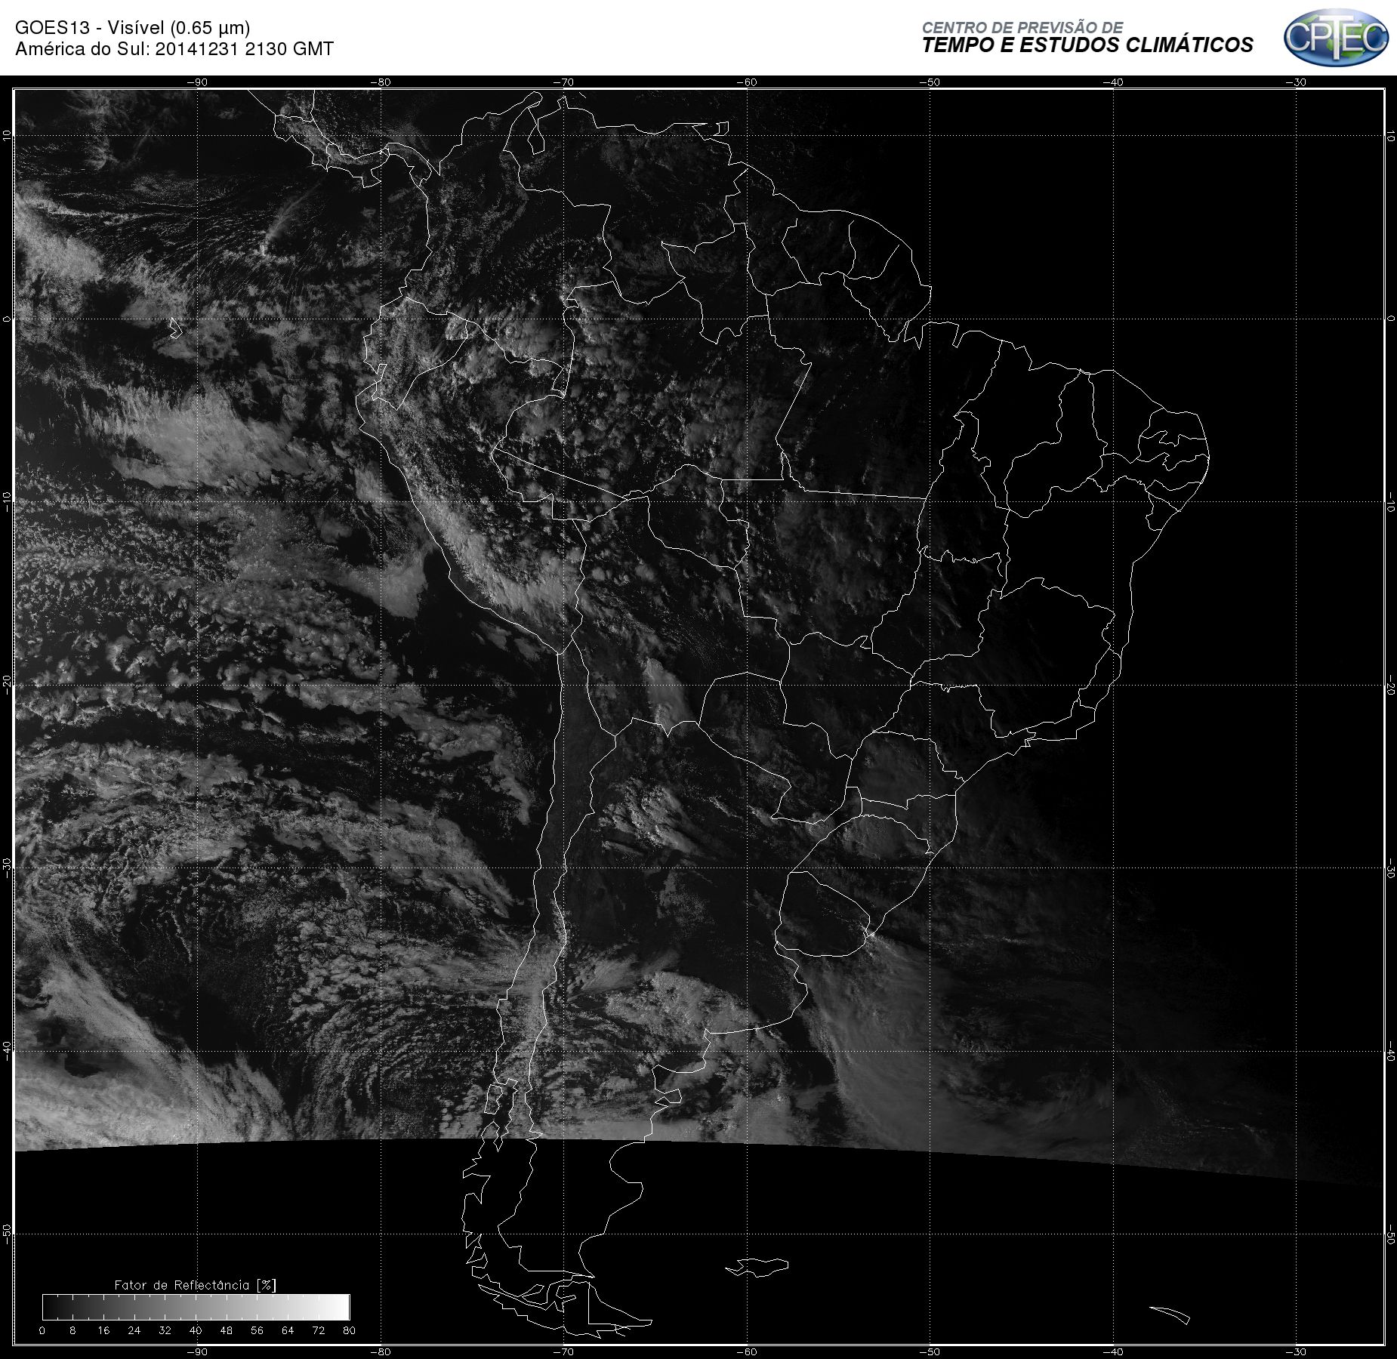This screenshot has height=1359, width=1397.
Task: Click the 'CENTRO DE PREVISÃO DE' heading
Action: click(1022, 27)
